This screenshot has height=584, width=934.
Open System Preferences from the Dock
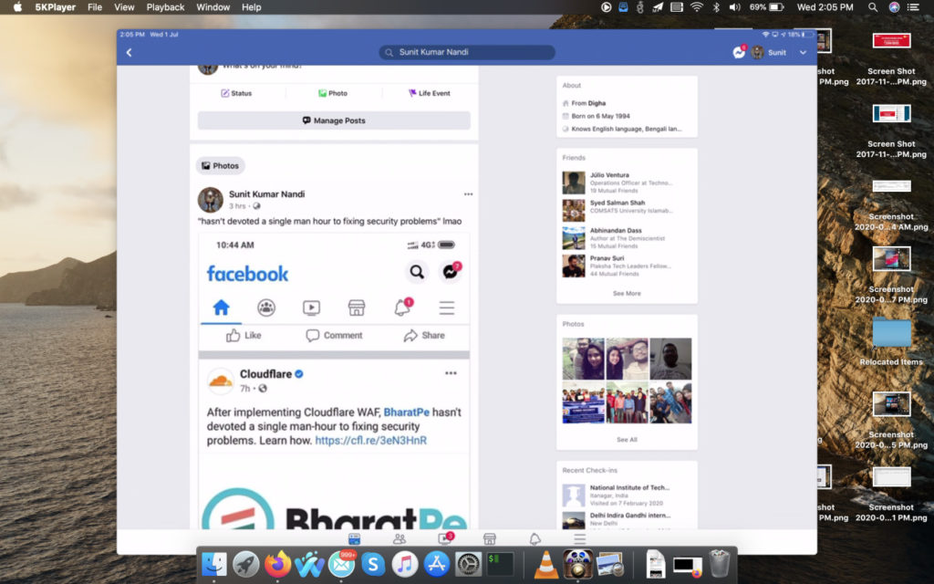(468, 564)
